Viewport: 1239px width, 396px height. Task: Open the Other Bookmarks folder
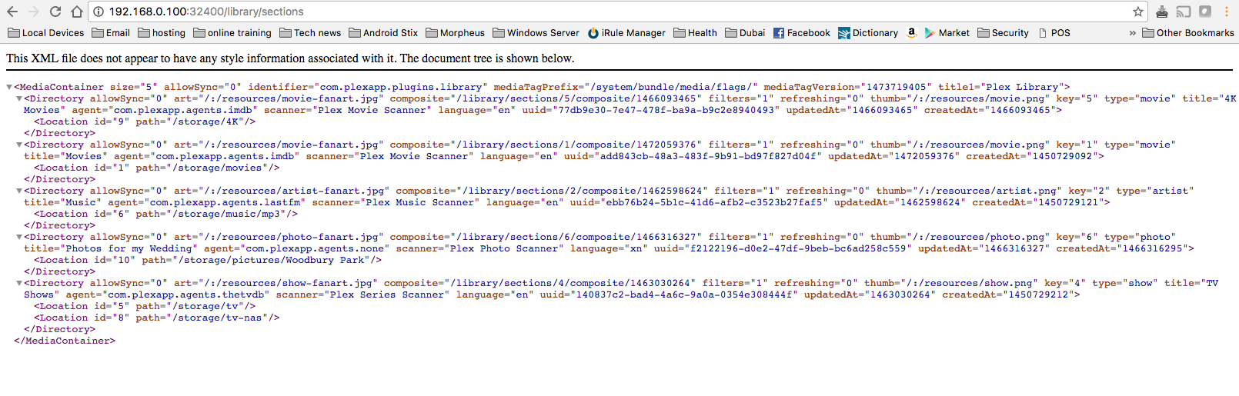pyautogui.click(x=1188, y=33)
